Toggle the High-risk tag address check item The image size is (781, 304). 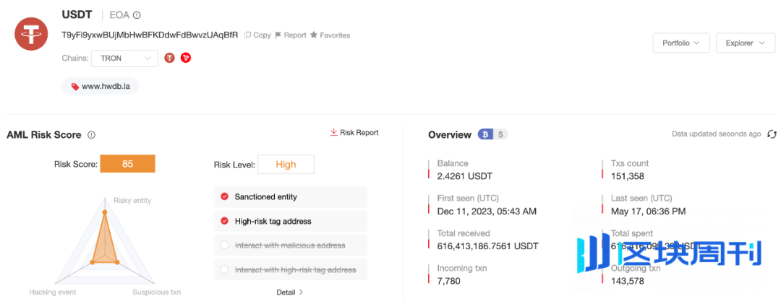click(x=291, y=221)
